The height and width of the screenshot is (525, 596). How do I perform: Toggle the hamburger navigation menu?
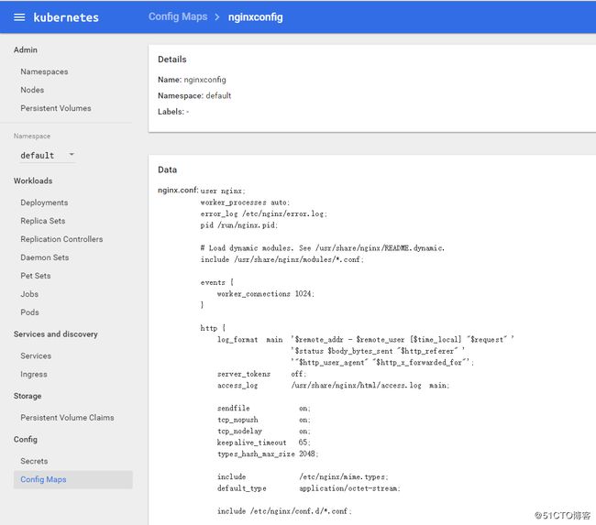pos(19,17)
